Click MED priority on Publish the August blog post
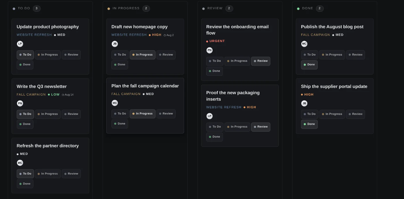404x199 pixels. tap(338, 35)
